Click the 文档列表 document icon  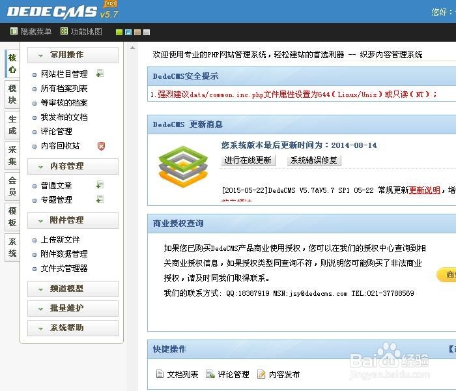pos(160,374)
